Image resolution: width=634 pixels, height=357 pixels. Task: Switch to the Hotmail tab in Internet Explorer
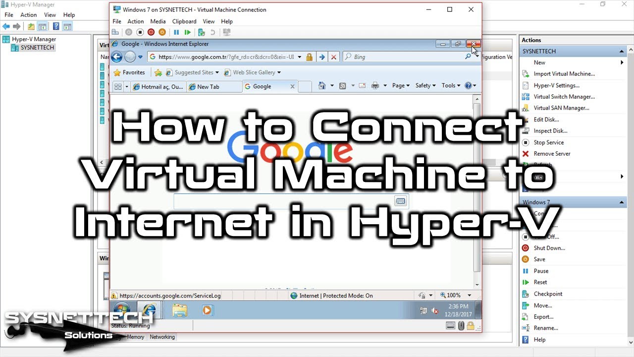pyautogui.click(x=158, y=86)
